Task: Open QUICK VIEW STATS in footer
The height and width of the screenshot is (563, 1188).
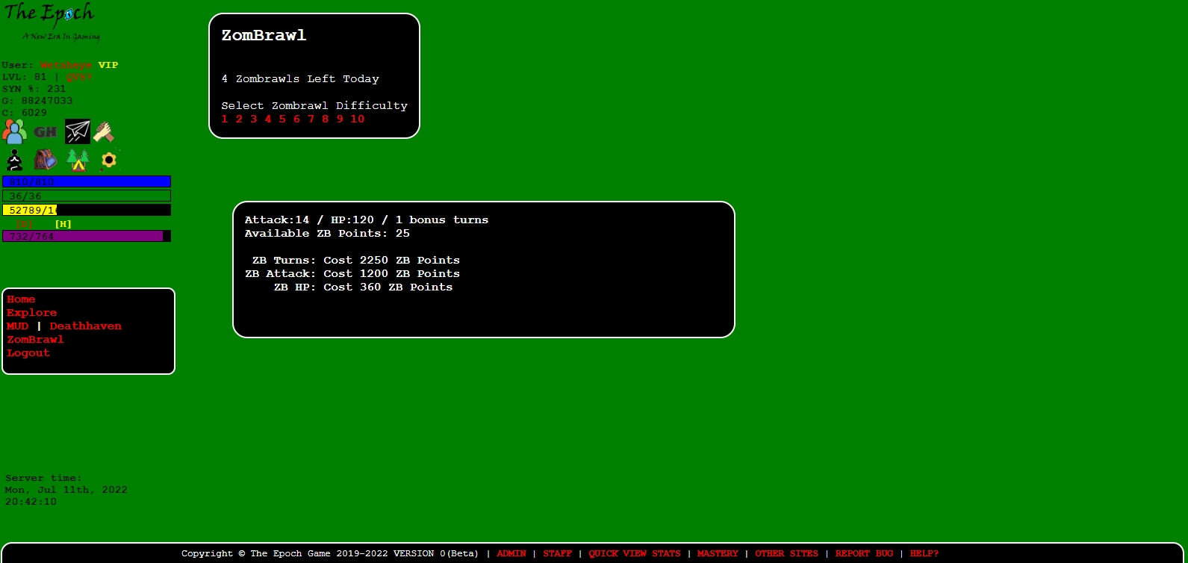Action: 634,554
